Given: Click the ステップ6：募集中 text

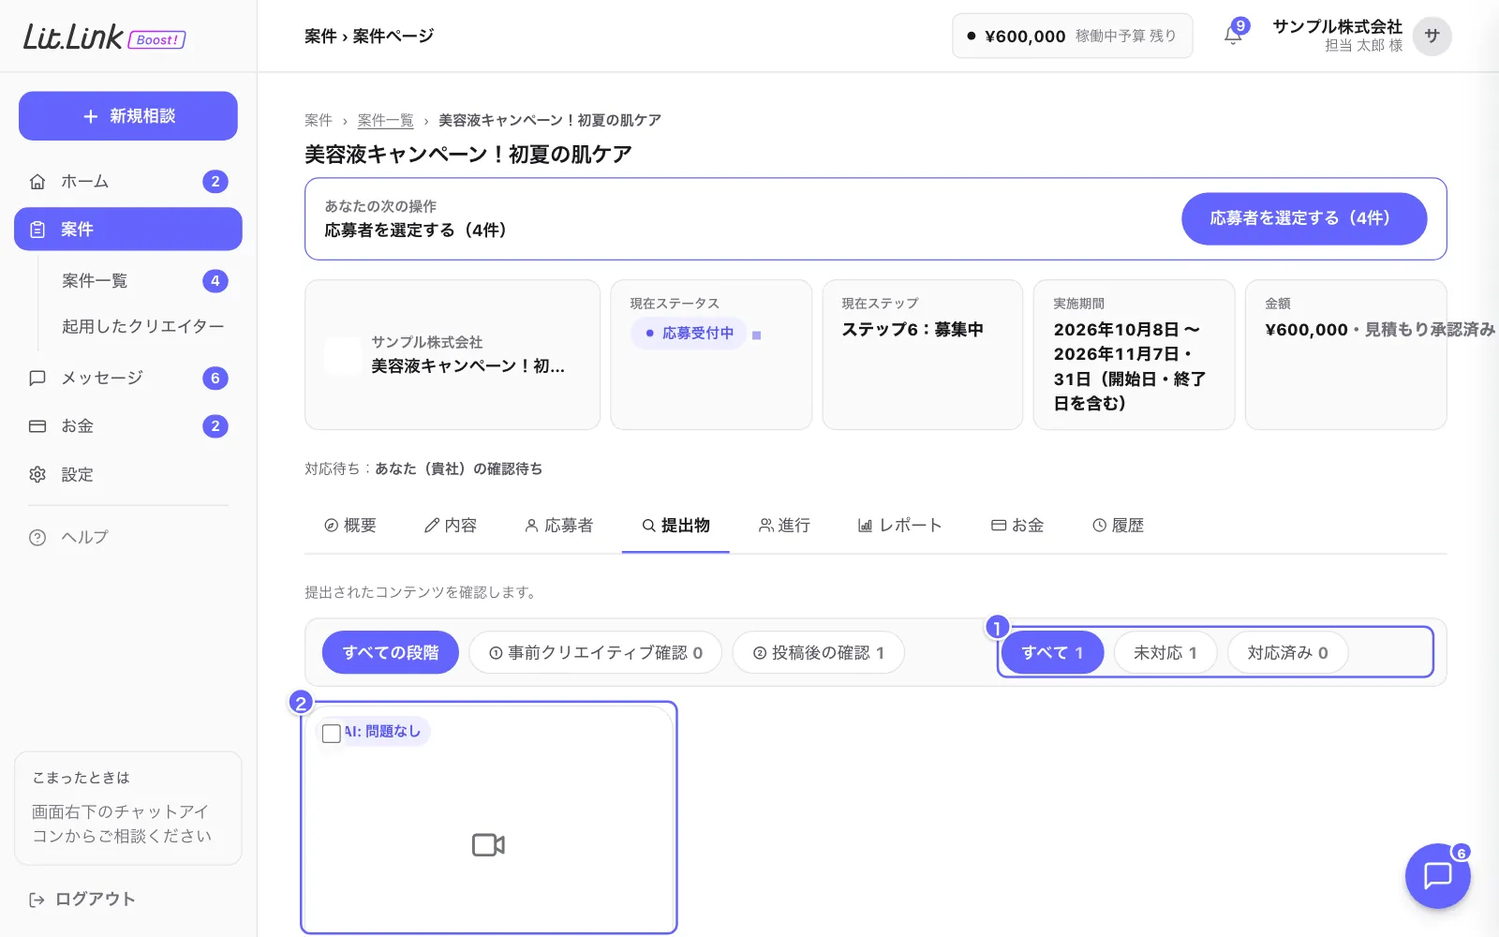Looking at the screenshot, I should pyautogui.click(x=913, y=329).
